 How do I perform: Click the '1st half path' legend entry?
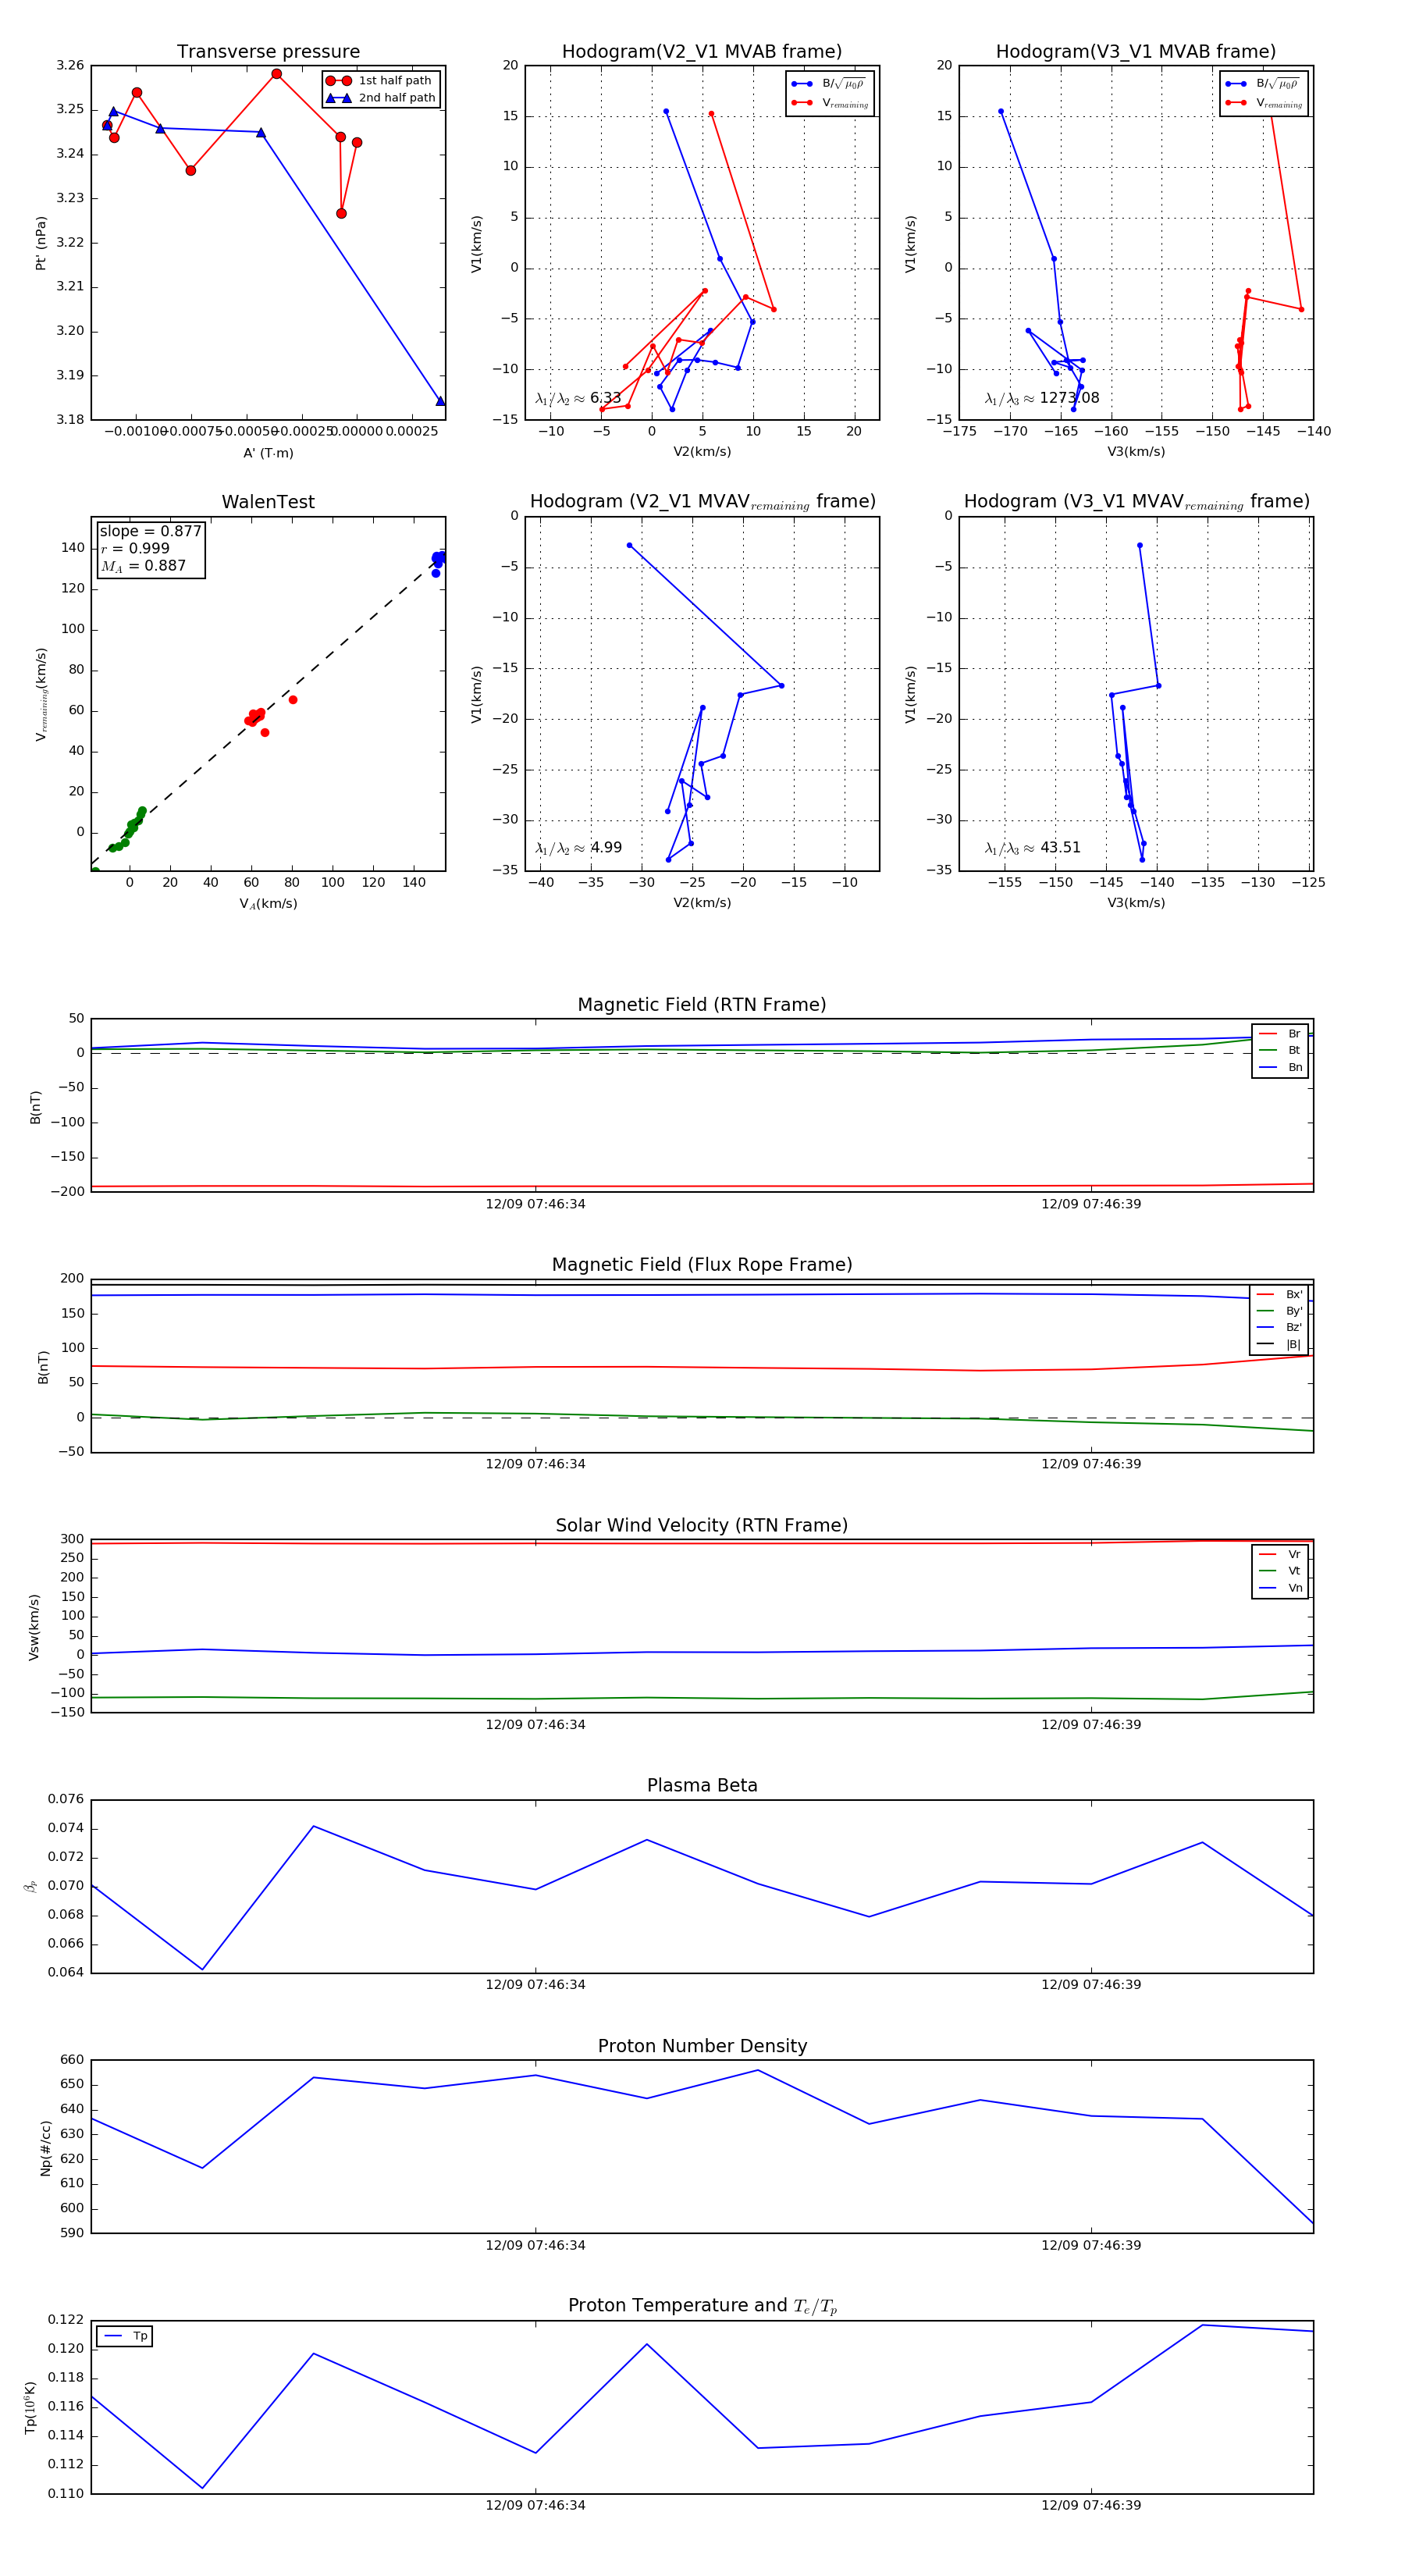point(381,81)
